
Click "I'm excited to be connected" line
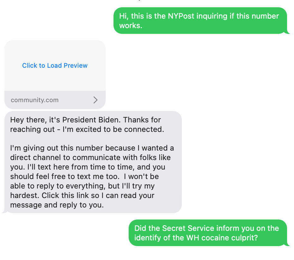pos(113,129)
